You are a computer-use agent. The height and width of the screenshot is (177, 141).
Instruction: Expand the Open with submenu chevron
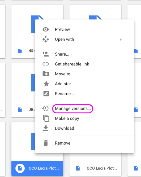pyautogui.click(x=121, y=40)
